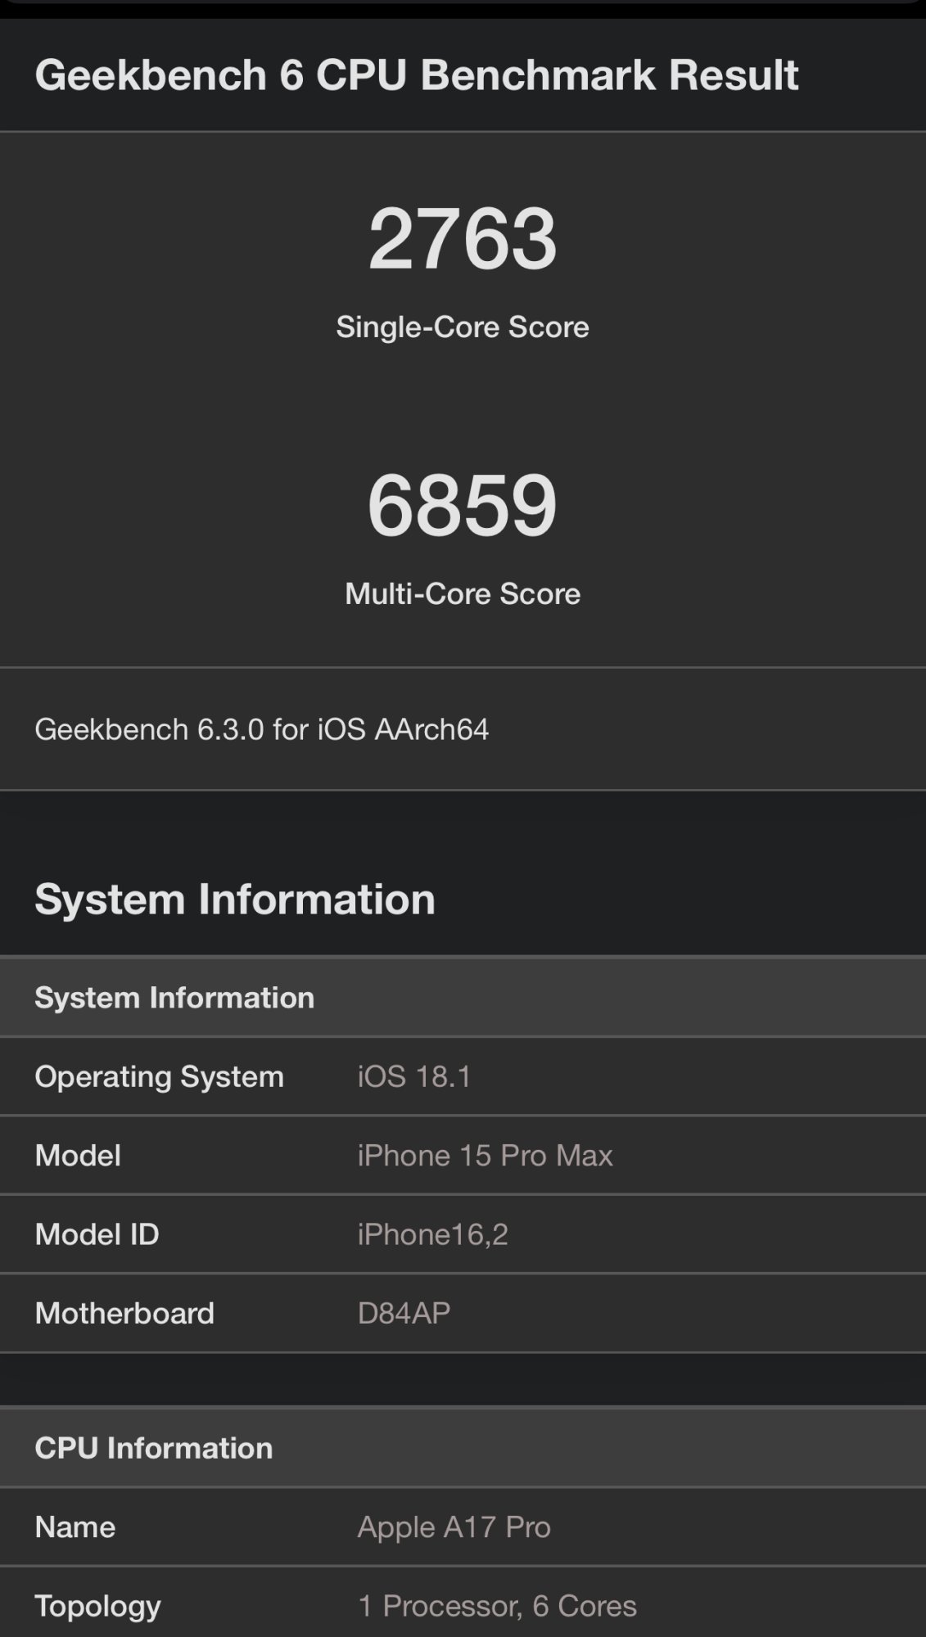
Task: Click the 'Topology' row label
Action: pyautogui.click(x=97, y=1606)
